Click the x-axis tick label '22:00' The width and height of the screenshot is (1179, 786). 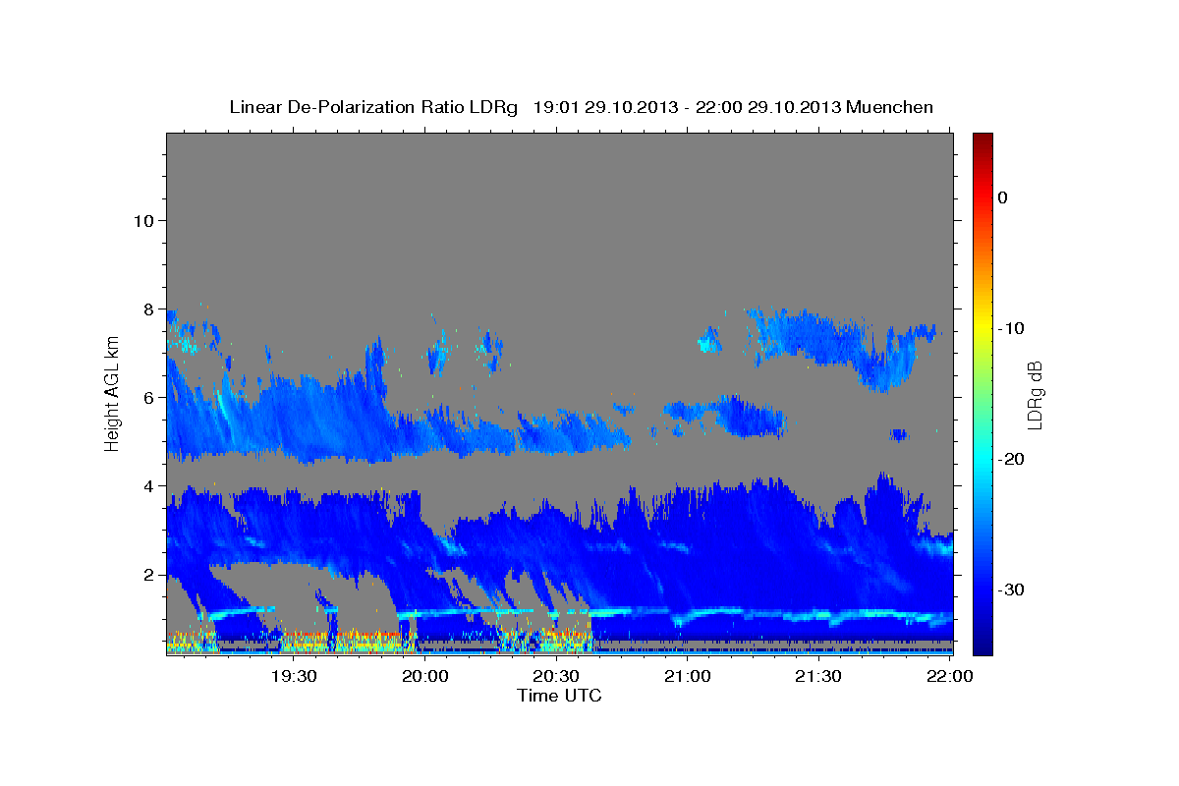pos(949,676)
